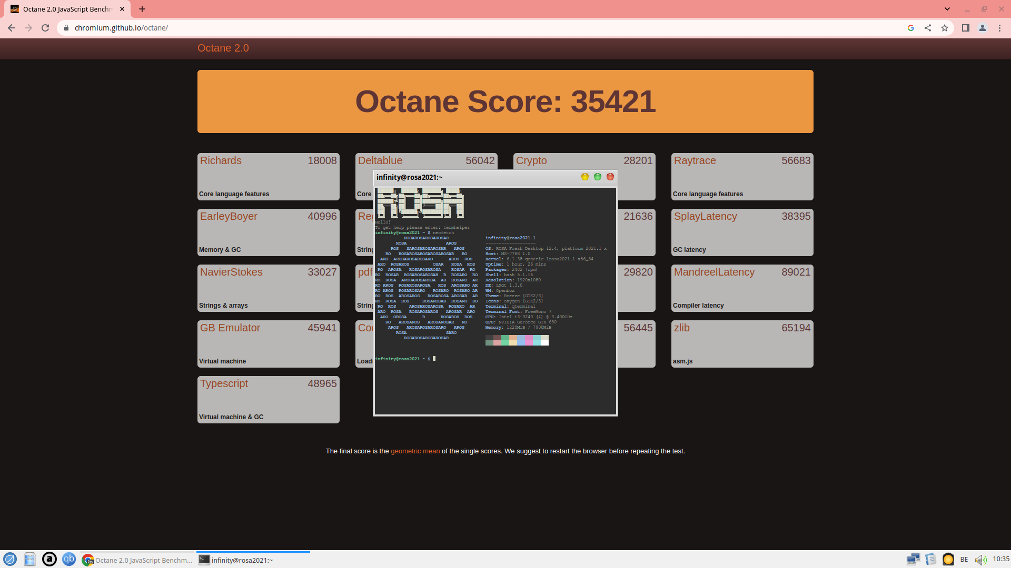Image resolution: width=1011 pixels, height=568 pixels.
Task: Open the network connections tray icon
Action: tap(913, 560)
